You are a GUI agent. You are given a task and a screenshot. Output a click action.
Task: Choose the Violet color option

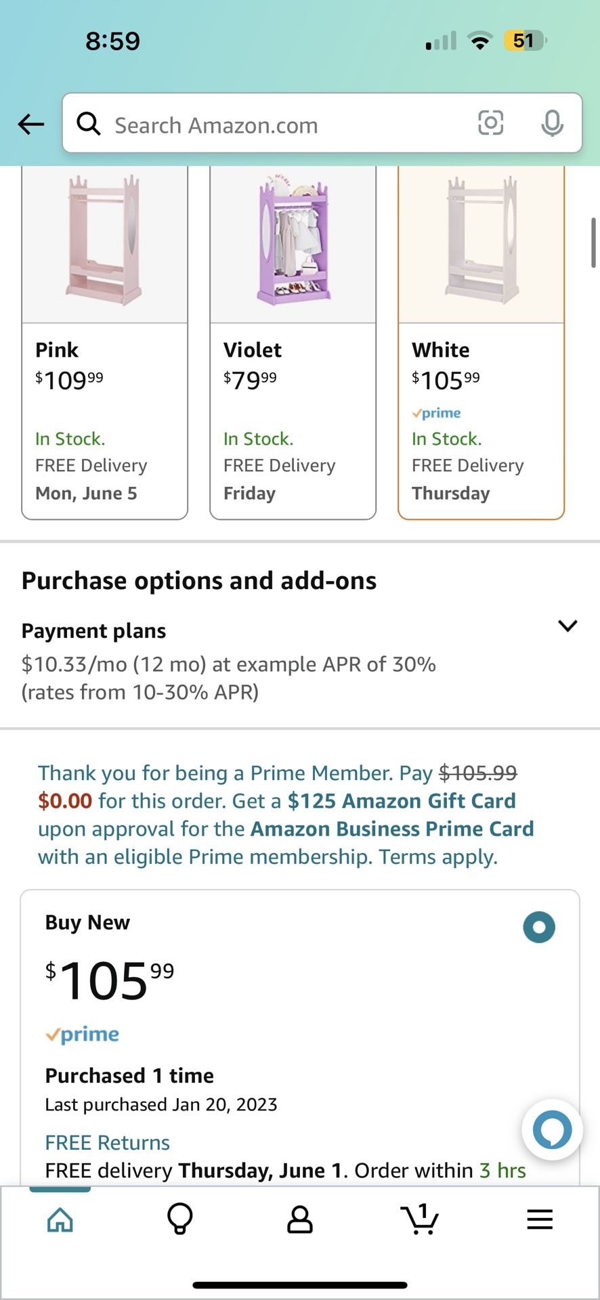point(293,342)
